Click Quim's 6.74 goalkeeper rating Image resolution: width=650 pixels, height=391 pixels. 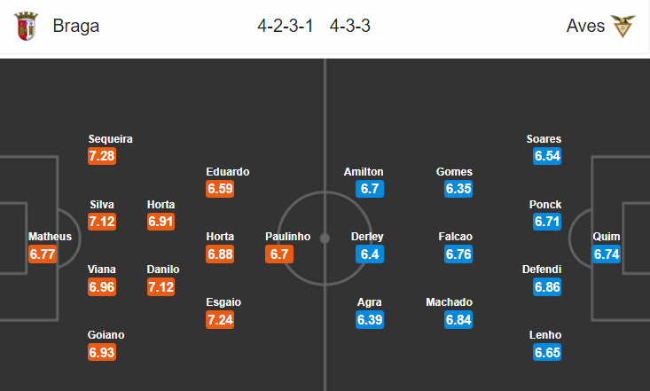(x=607, y=254)
